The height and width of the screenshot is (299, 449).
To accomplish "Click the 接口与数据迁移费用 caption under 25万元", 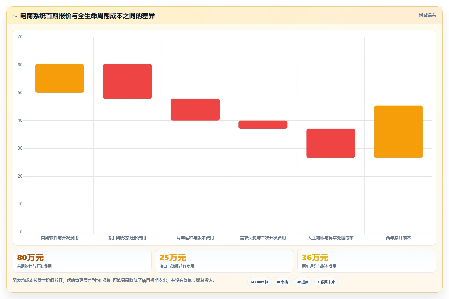I will [x=177, y=266].
